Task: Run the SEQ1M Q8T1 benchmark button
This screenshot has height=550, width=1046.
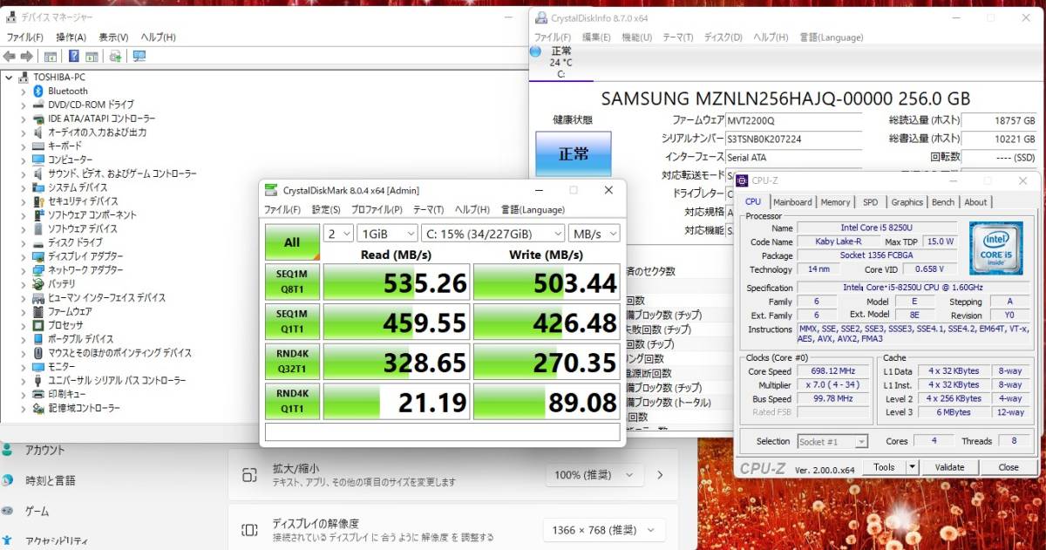Action: pos(292,282)
